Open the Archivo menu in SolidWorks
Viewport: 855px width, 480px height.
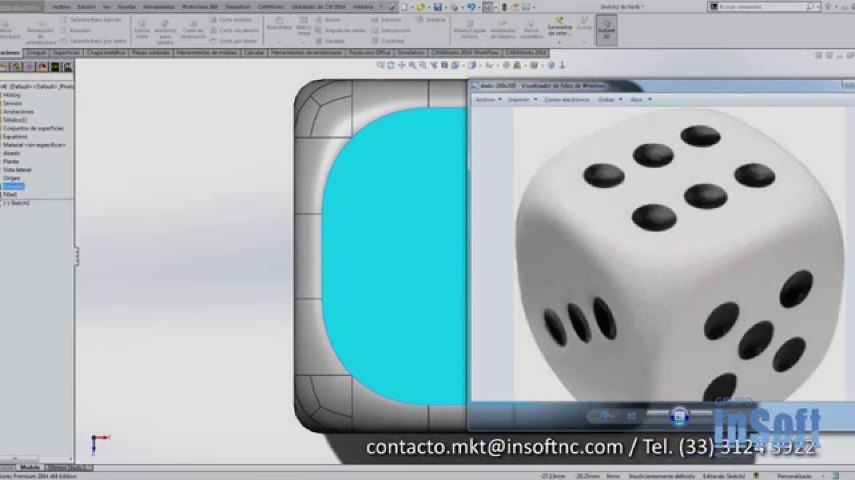point(61,7)
